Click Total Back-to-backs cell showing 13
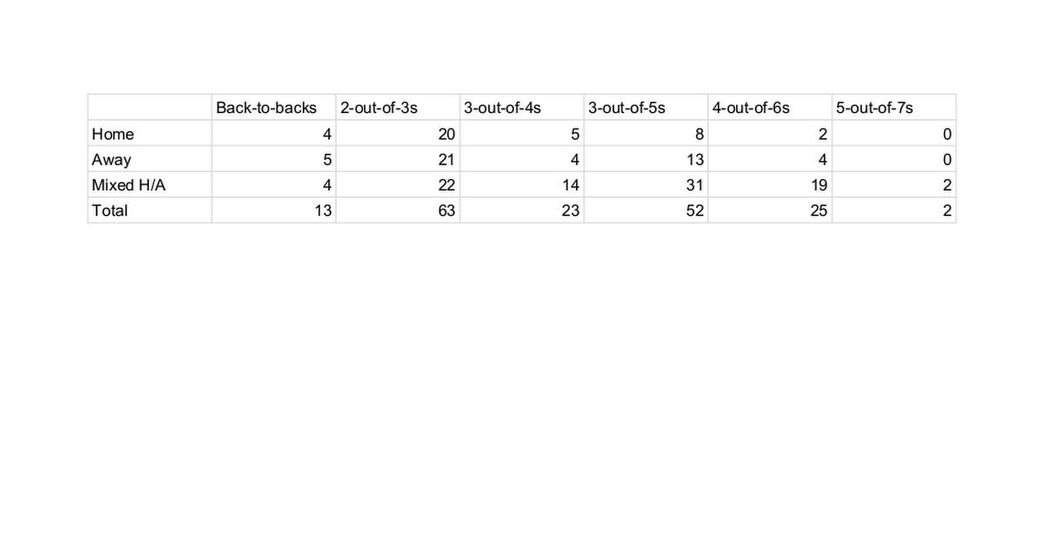 click(323, 211)
